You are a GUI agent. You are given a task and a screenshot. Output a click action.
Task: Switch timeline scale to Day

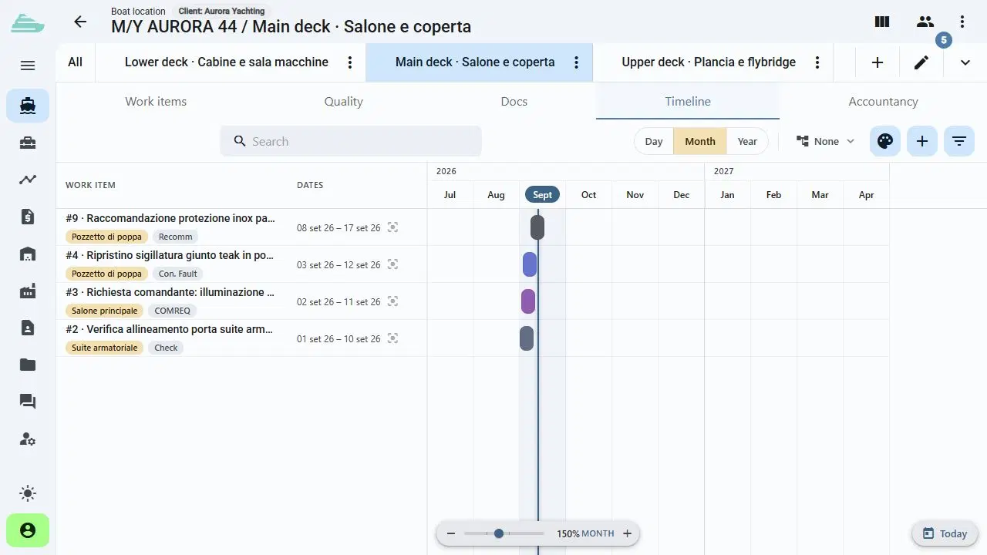click(654, 141)
